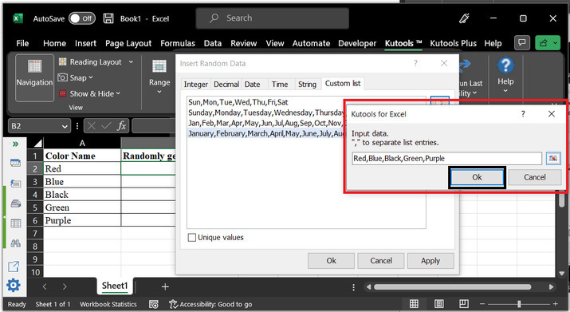
Task: Click the Search box in title bar
Action: 272,18
